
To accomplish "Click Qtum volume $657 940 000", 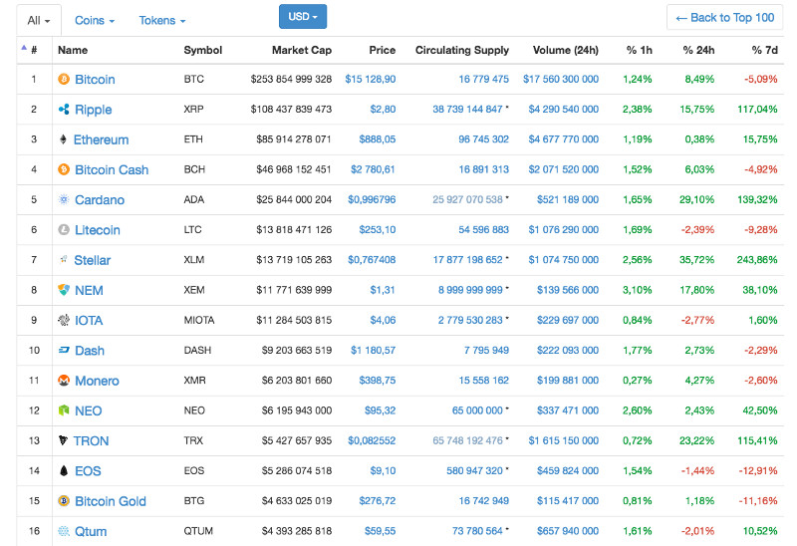I will click(x=568, y=531).
